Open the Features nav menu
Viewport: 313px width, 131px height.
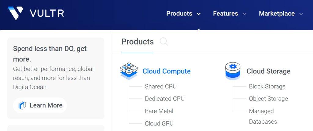pos(226,13)
